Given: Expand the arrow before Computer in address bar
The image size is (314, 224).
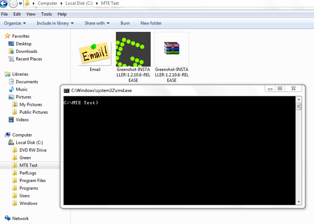Looking at the screenshot, I should pyautogui.click(x=34, y=4).
